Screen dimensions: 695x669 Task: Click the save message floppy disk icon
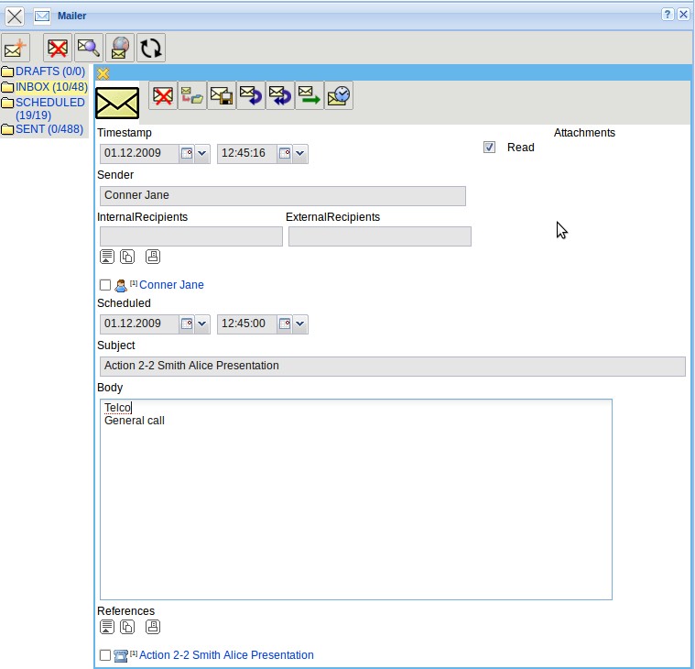[x=221, y=96]
